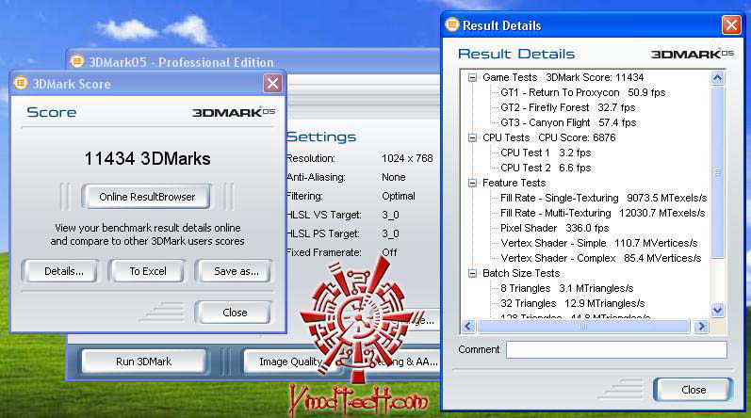Select GT2 - Firefly Forest row

pyautogui.click(x=567, y=107)
